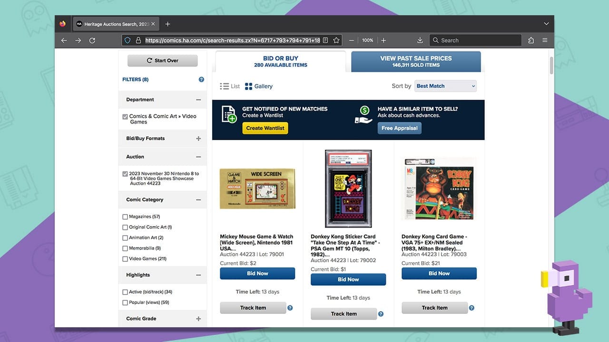Uncheck Comics & Comic Art Video Games filter
Image resolution: width=609 pixels, height=342 pixels.
coord(125,116)
